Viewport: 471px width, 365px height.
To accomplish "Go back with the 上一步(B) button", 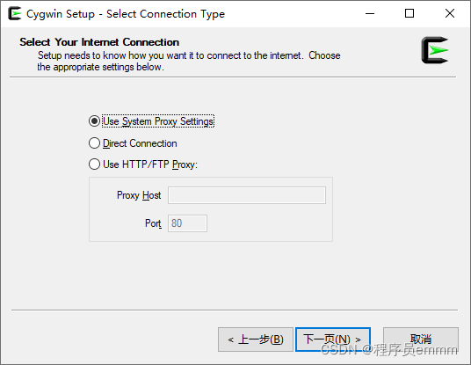I will [256, 339].
